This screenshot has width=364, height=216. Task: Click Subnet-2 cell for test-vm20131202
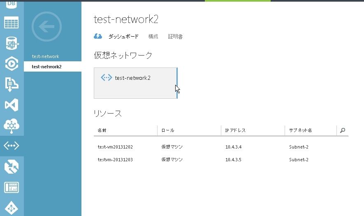point(299,147)
